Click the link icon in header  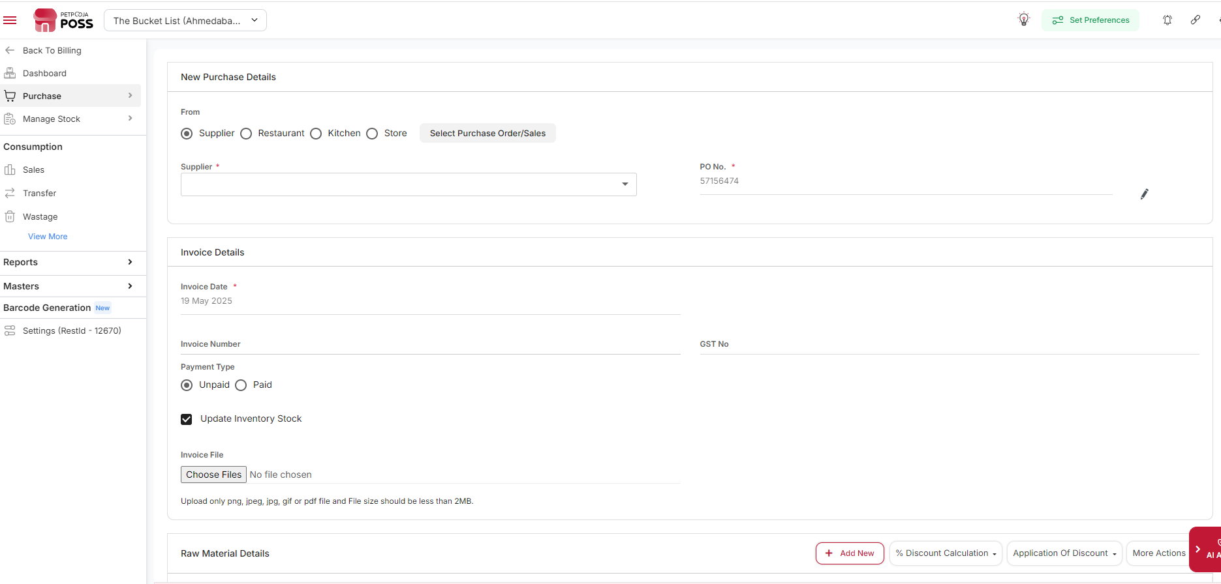1196,20
